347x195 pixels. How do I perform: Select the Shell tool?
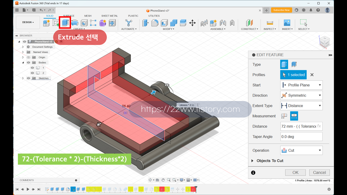[164, 23]
